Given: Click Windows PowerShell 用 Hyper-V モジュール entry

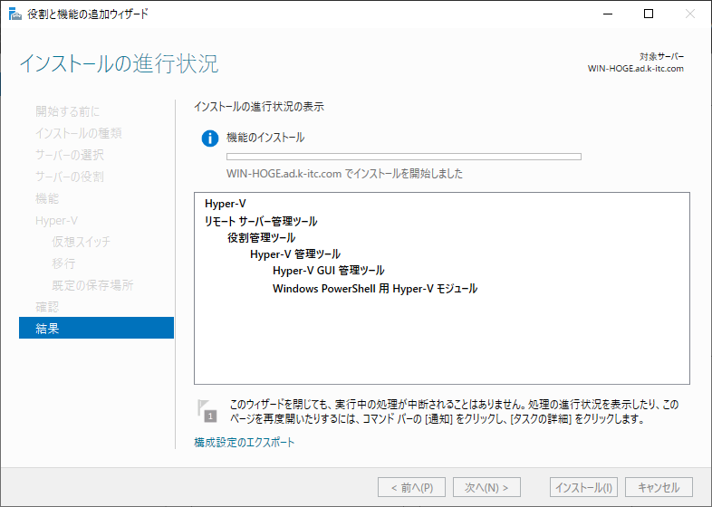Looking at the screenshot, I should (x=375, y=289).
